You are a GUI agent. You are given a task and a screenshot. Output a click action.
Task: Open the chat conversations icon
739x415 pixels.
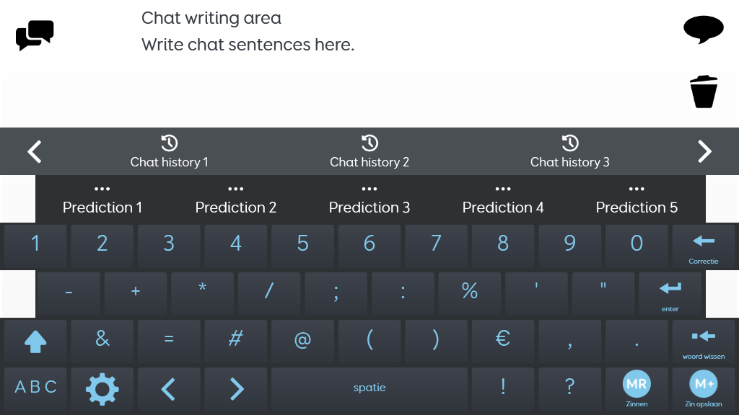tap(35, 35)
